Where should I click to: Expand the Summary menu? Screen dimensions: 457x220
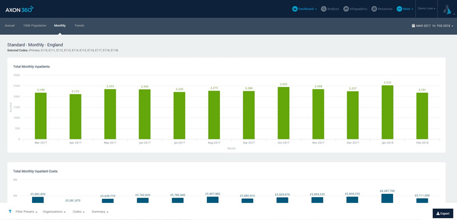pos(100,211)
